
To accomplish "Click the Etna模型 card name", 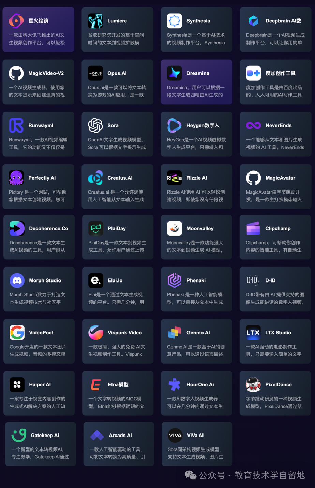I will click(118, 385).
